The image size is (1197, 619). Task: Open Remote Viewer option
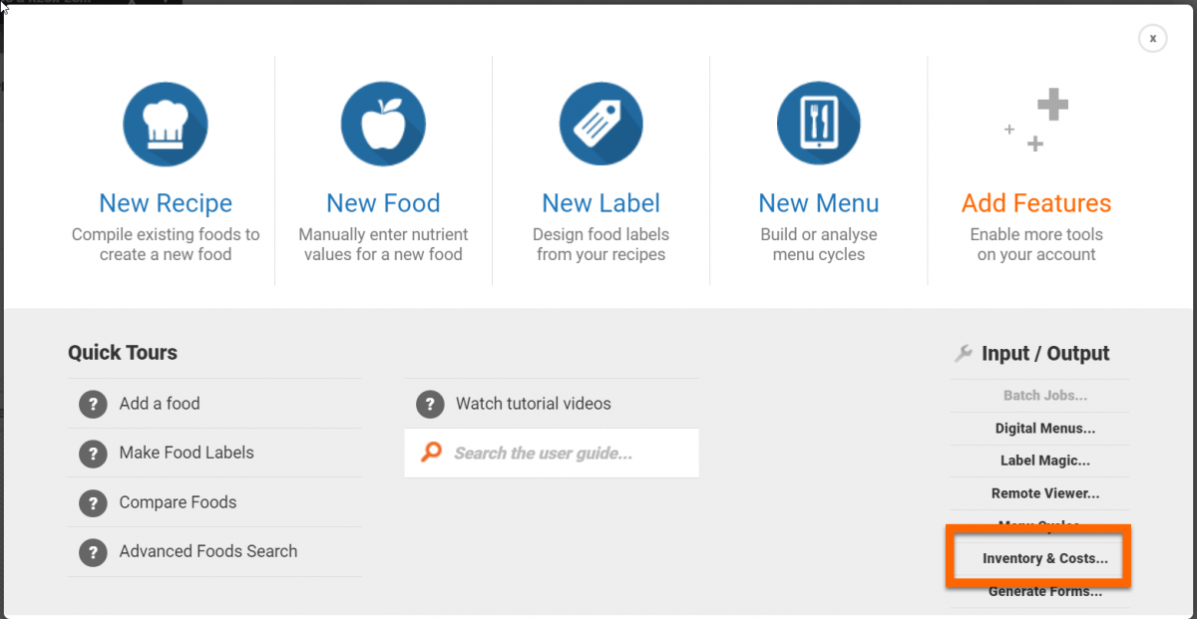point(1044,493)
